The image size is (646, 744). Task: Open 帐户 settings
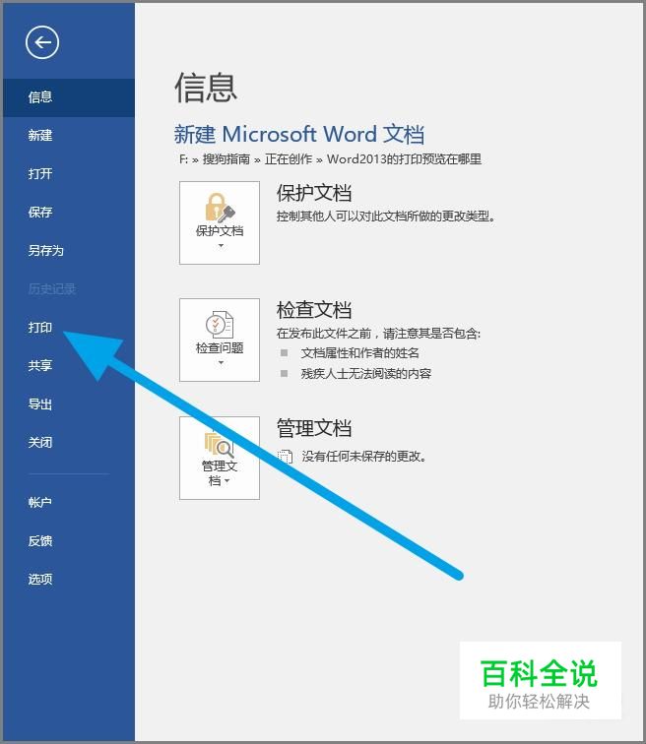[69, 502]
